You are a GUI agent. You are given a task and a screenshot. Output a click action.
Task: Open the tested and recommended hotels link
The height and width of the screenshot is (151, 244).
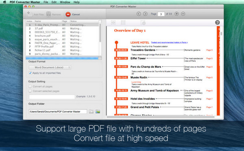(x=169, y=42)
